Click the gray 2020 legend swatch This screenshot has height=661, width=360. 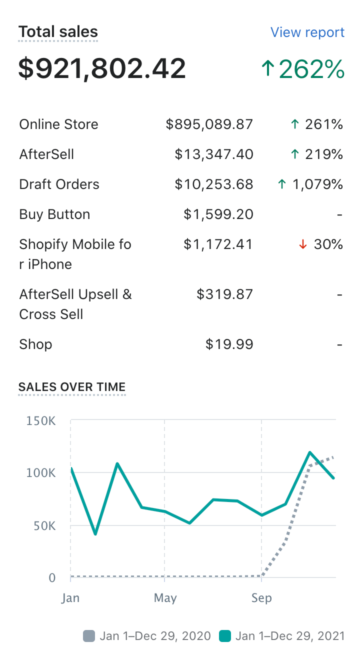pos(89,636)
